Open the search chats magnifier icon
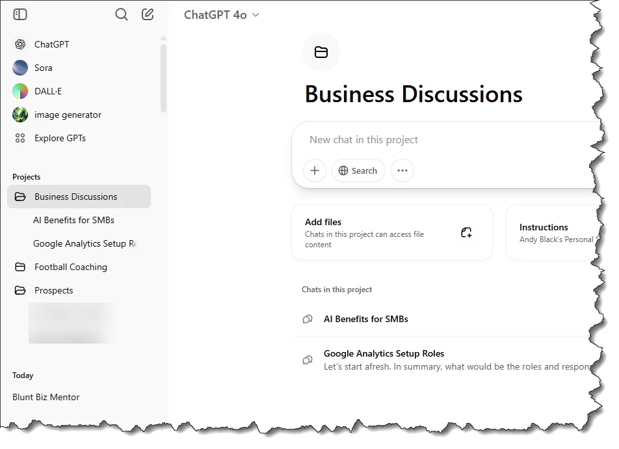Screen dimensions: 619x449 pos(121,14)
